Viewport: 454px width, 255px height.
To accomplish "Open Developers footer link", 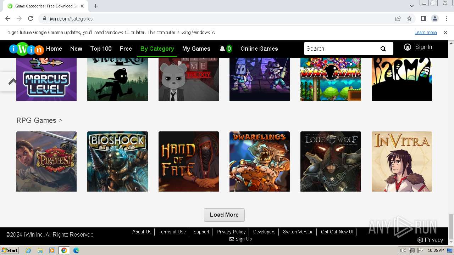I will point(264,232).
